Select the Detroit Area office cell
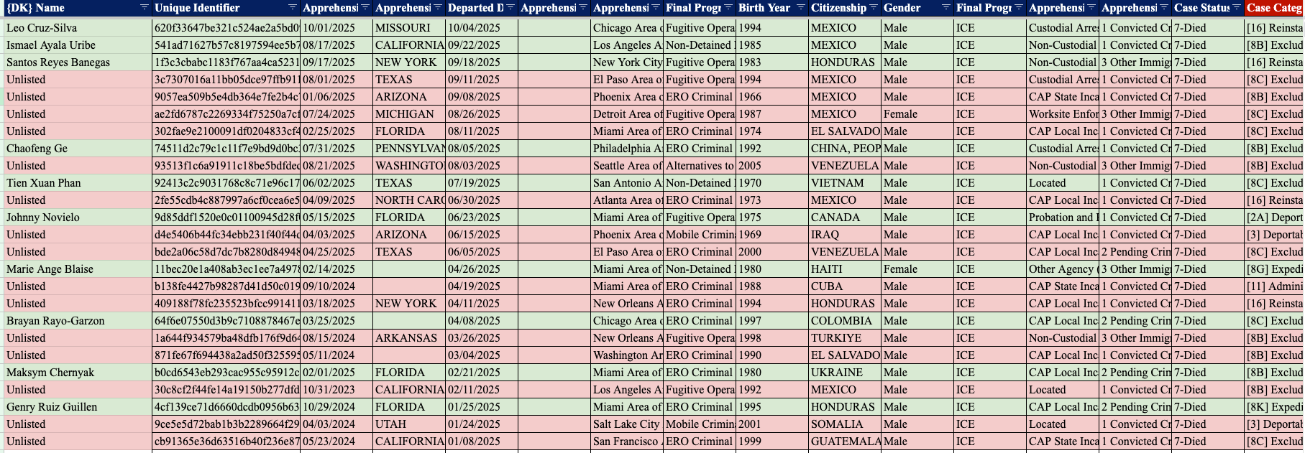1305x453 pixels. click(627, 114)
